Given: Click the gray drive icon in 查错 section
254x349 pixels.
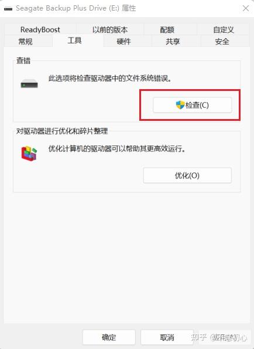Looking at the screenshot, I should 29,84.
